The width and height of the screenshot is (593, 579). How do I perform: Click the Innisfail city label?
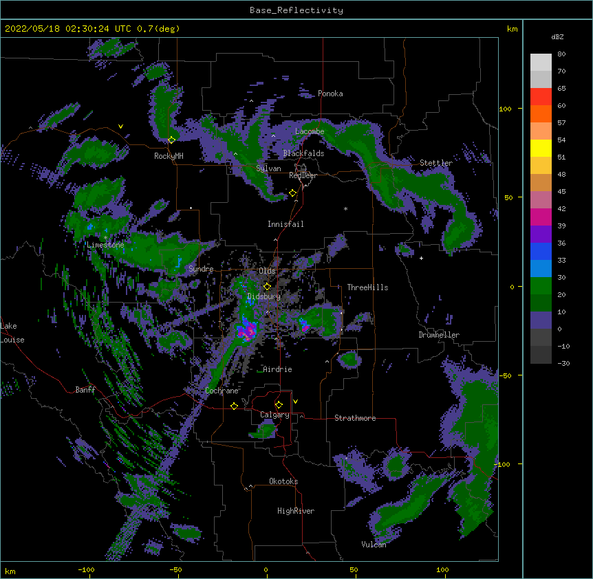click(285, 224)
